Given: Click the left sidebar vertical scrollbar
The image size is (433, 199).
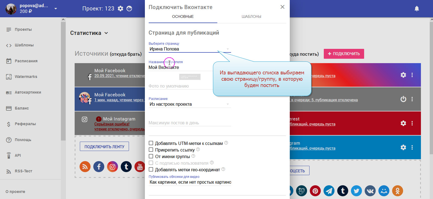Looking at the screenshot, I should pyautogui.click(x=63, y=82).
